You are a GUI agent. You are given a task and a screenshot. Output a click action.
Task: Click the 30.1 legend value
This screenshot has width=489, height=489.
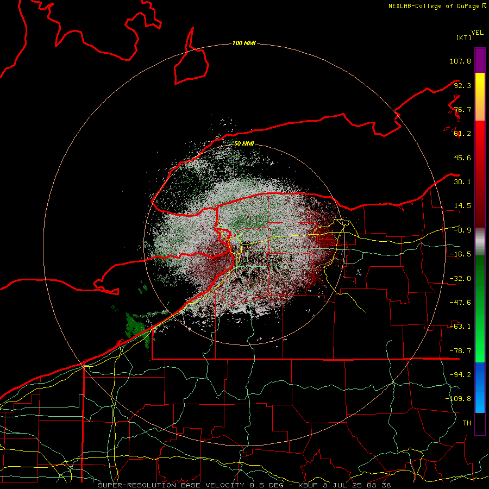click(x=462, y=182)
